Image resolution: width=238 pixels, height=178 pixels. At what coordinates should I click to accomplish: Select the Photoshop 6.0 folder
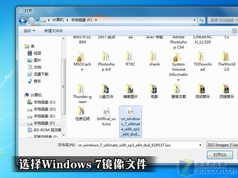click(106, 61)
